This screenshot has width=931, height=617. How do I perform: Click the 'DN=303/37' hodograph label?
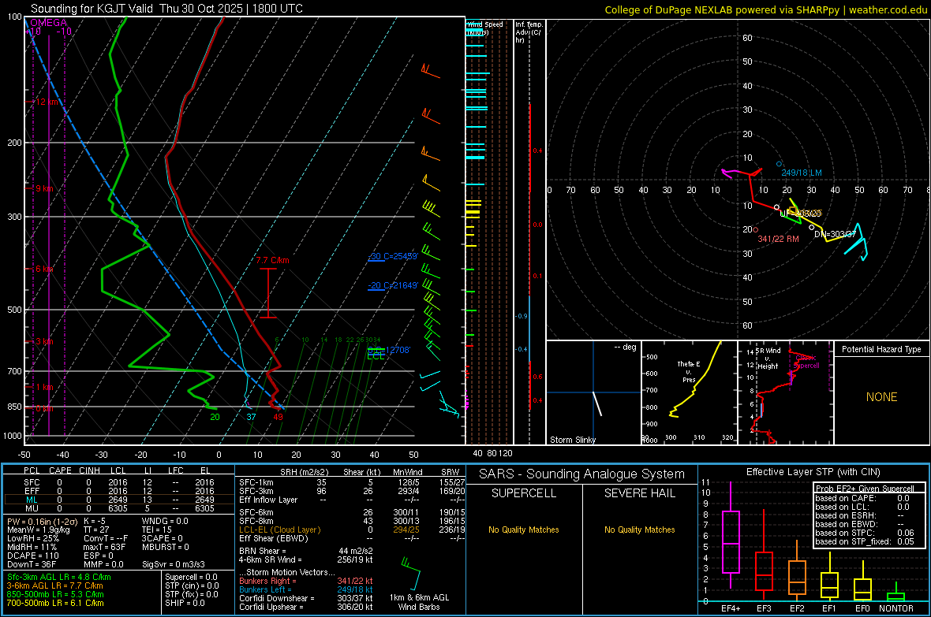point(835,234)
